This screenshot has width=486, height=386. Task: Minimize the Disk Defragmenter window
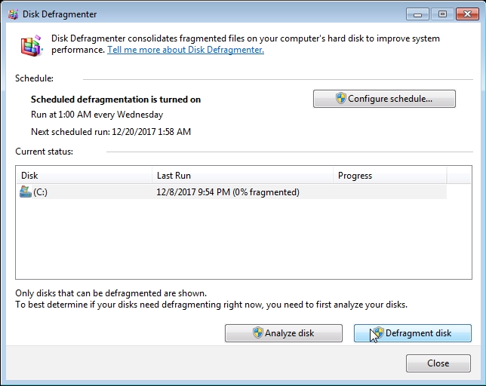(417, 14)
